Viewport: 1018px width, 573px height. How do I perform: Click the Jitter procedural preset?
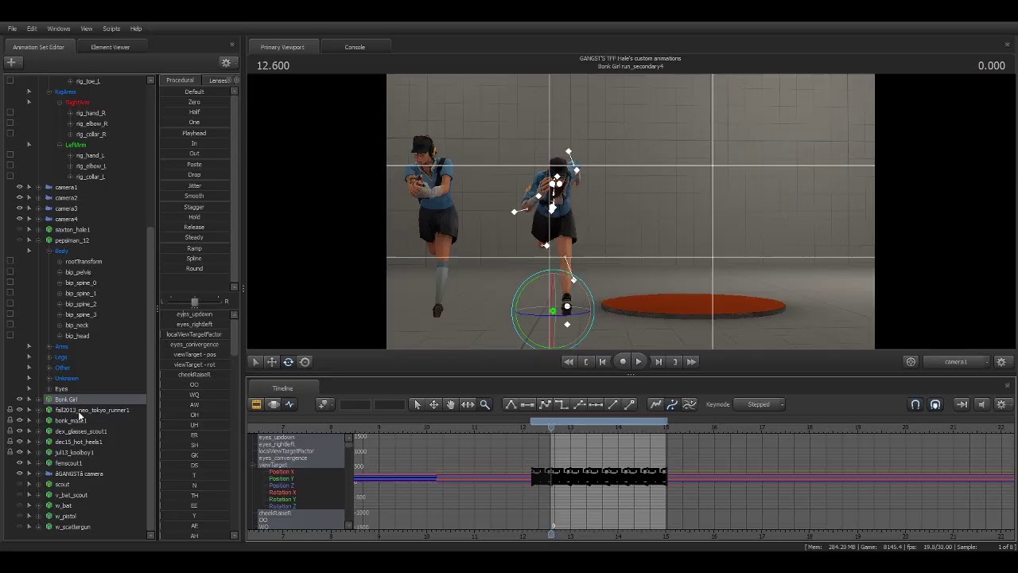click(x=194, y=185)
